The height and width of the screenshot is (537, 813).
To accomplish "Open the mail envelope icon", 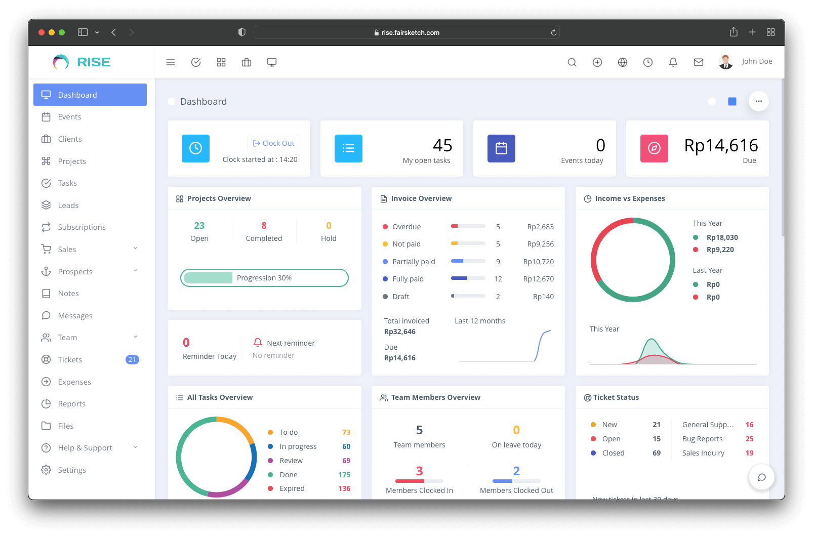I will (699, 62).
